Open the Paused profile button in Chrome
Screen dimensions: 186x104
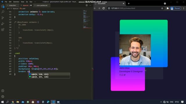(x=176, y=8)
